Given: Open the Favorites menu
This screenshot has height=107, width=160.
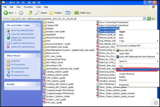Looking at the screenshot, I should pos(28,7).
